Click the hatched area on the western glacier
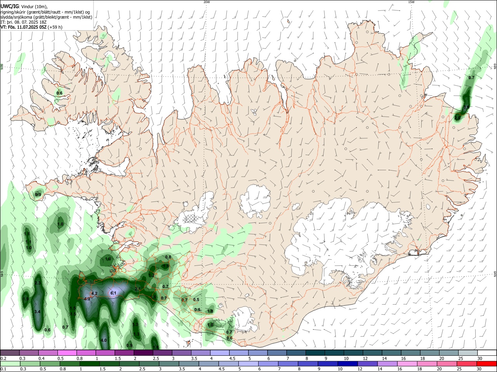 coord(192,219)
